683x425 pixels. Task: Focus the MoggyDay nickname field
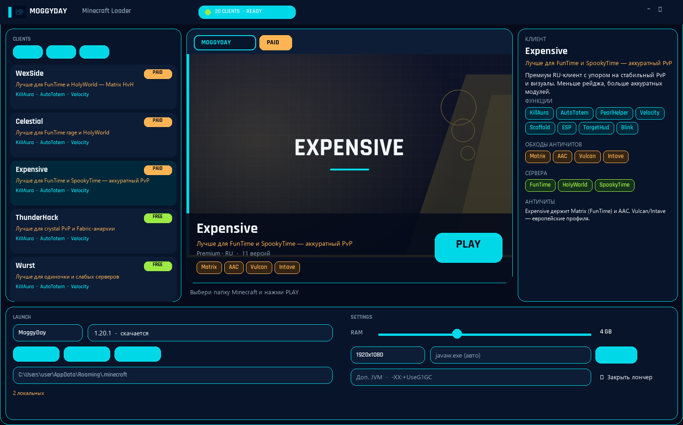48,333
